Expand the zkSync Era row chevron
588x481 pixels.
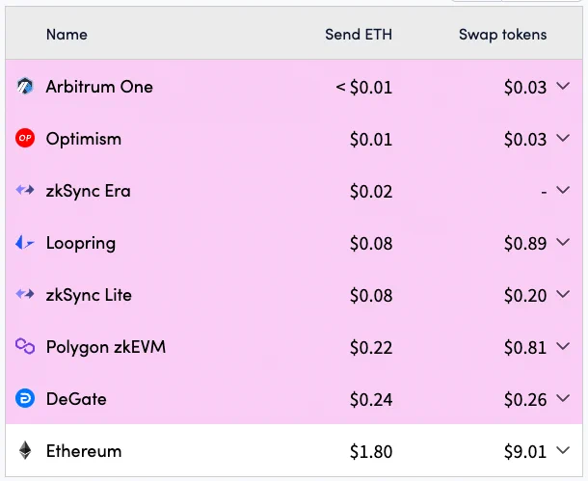(x=563, y=190)
